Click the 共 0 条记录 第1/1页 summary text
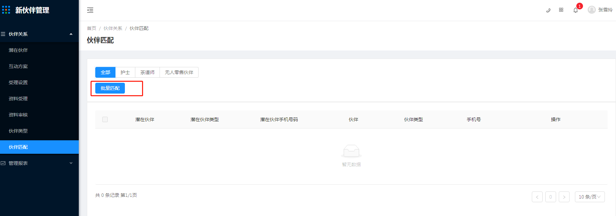The height and width of the screenshot is (216, 616). (116, 195)
